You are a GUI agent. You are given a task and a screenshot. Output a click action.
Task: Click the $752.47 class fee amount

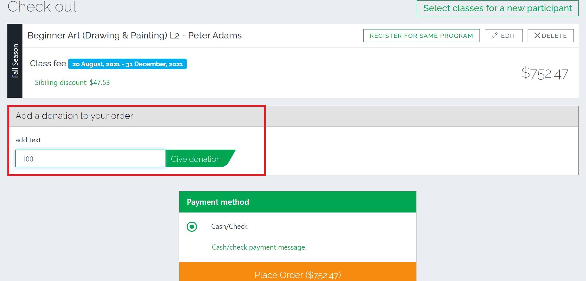[545, 74]
